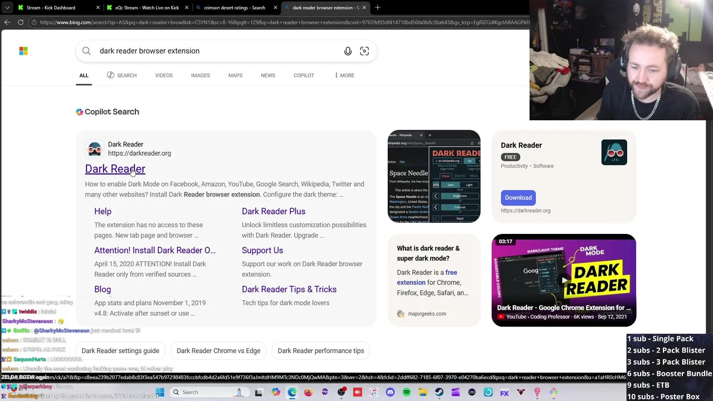The height and width of the screenshot is (401, 713).
Task: Select Dark Reader settings guide suggestion chip
Action: coord(120,351)
